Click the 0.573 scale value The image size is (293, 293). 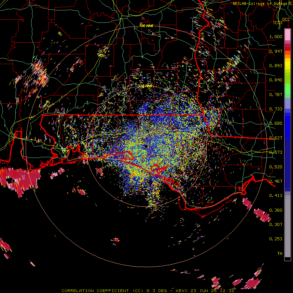click(x=276, y=152)
